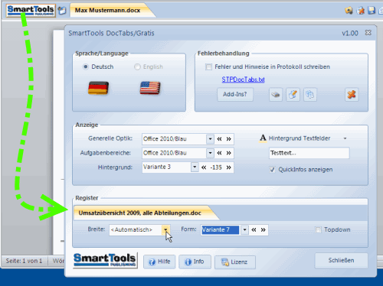Viewport: 383px width, 286px height.
Task: Open the Generelle Optik dropdown
Action: pos(210,139)
